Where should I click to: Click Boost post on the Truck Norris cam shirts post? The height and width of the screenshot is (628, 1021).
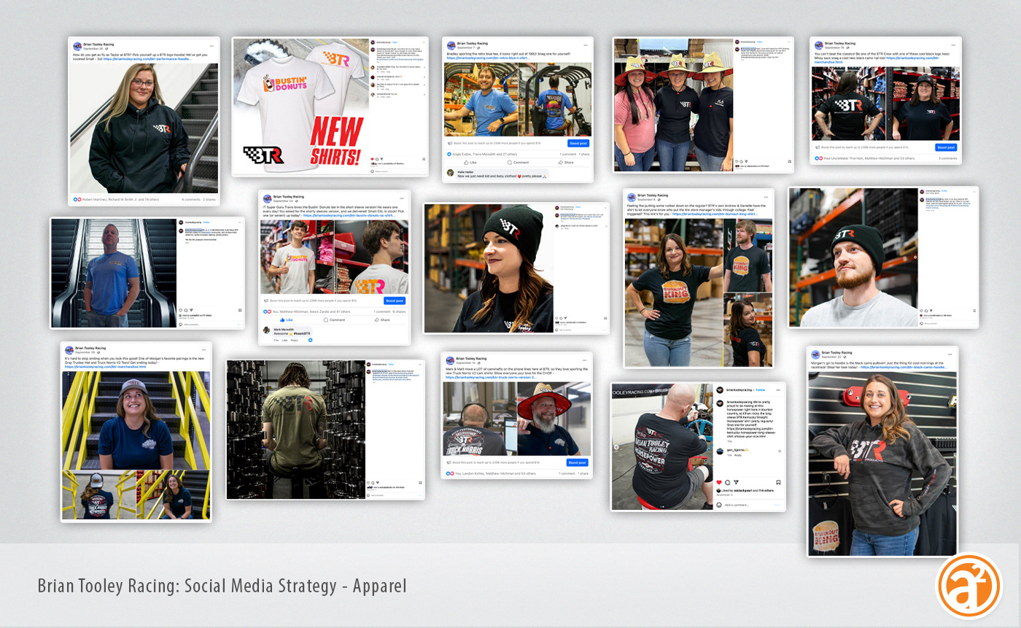tap(578, 462)
